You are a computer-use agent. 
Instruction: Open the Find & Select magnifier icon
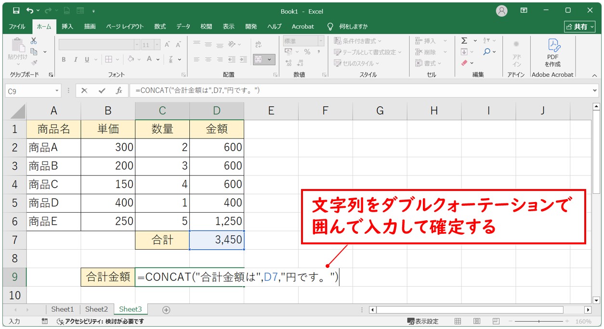486,51
